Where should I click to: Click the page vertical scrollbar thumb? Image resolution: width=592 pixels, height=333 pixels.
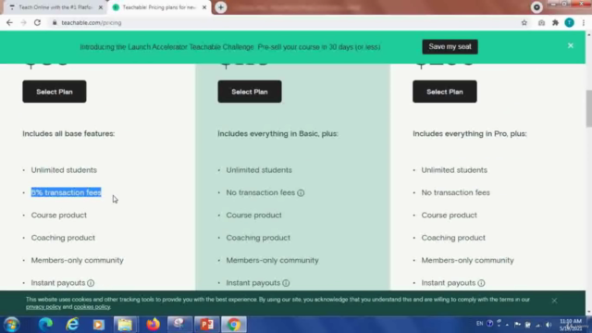click(588, 109)
